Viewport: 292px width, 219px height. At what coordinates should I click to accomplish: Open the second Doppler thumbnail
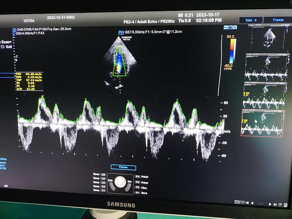point(265,68)
